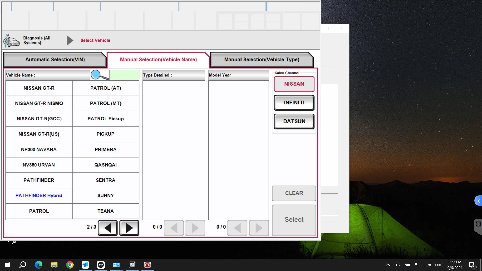This screenshot has height=271, width=482.
Task: Click the breadcrumb arrow before Select Vehicle
Action: pos(70,40)
